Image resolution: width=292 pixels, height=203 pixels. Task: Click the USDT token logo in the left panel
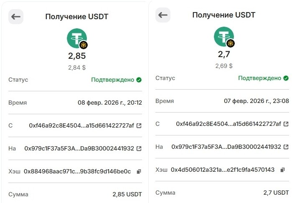77,39
